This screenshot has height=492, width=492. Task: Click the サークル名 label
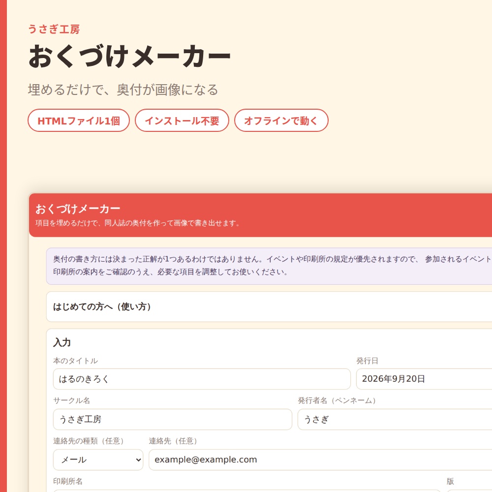pyautogui.click(x=71, y=400)
